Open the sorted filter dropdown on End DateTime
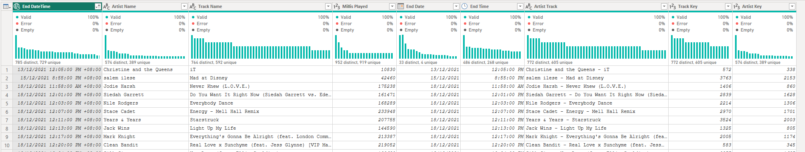 [x=98, y=6]
